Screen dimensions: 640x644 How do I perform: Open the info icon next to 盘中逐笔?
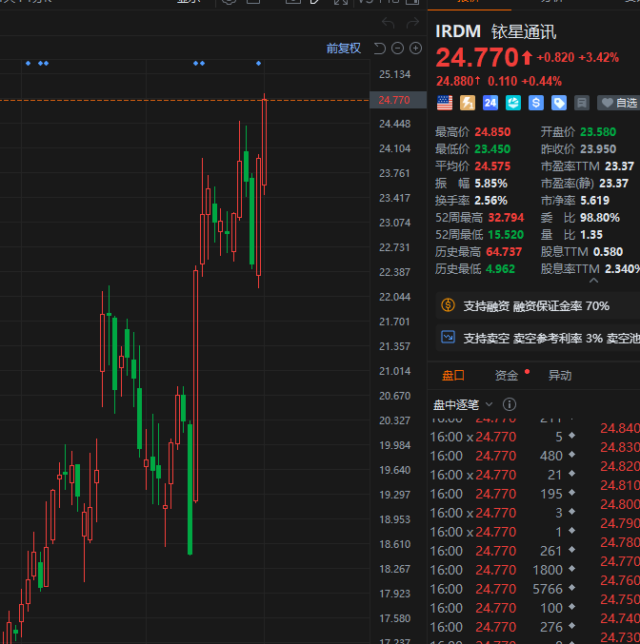click(x=510, y=404)
